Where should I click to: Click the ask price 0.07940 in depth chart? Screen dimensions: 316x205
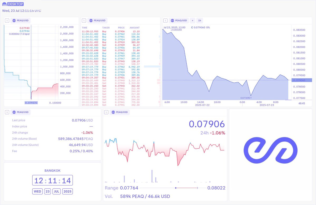[x=24, y=28]
